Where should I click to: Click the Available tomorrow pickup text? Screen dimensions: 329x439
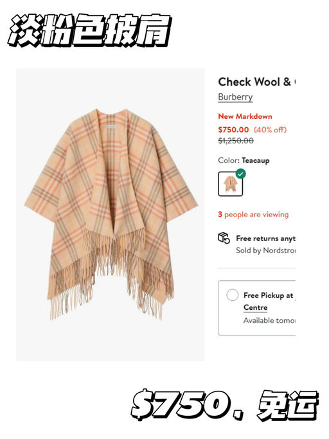tap(269, 320)
